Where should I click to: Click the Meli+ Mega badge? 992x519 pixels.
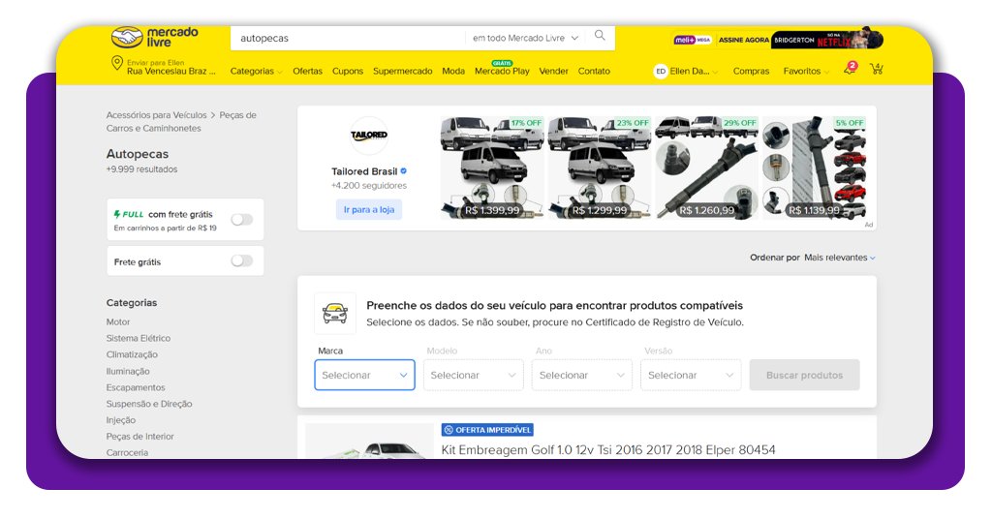pos(693,40)
